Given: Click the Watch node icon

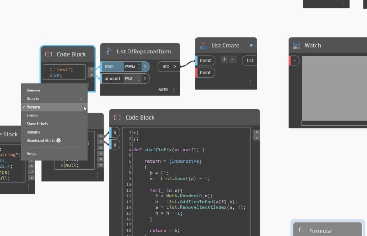Looking at the screenshot, I should (x=296, y=46).
